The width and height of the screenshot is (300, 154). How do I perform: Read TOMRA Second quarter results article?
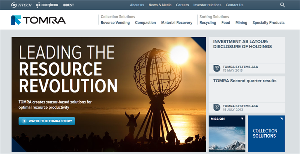(x=244, y=81)
